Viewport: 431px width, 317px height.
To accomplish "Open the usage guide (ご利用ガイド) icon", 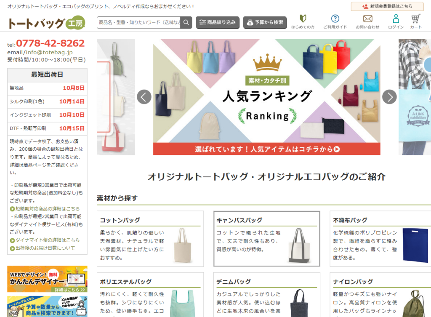I will [x=335, y=21].
